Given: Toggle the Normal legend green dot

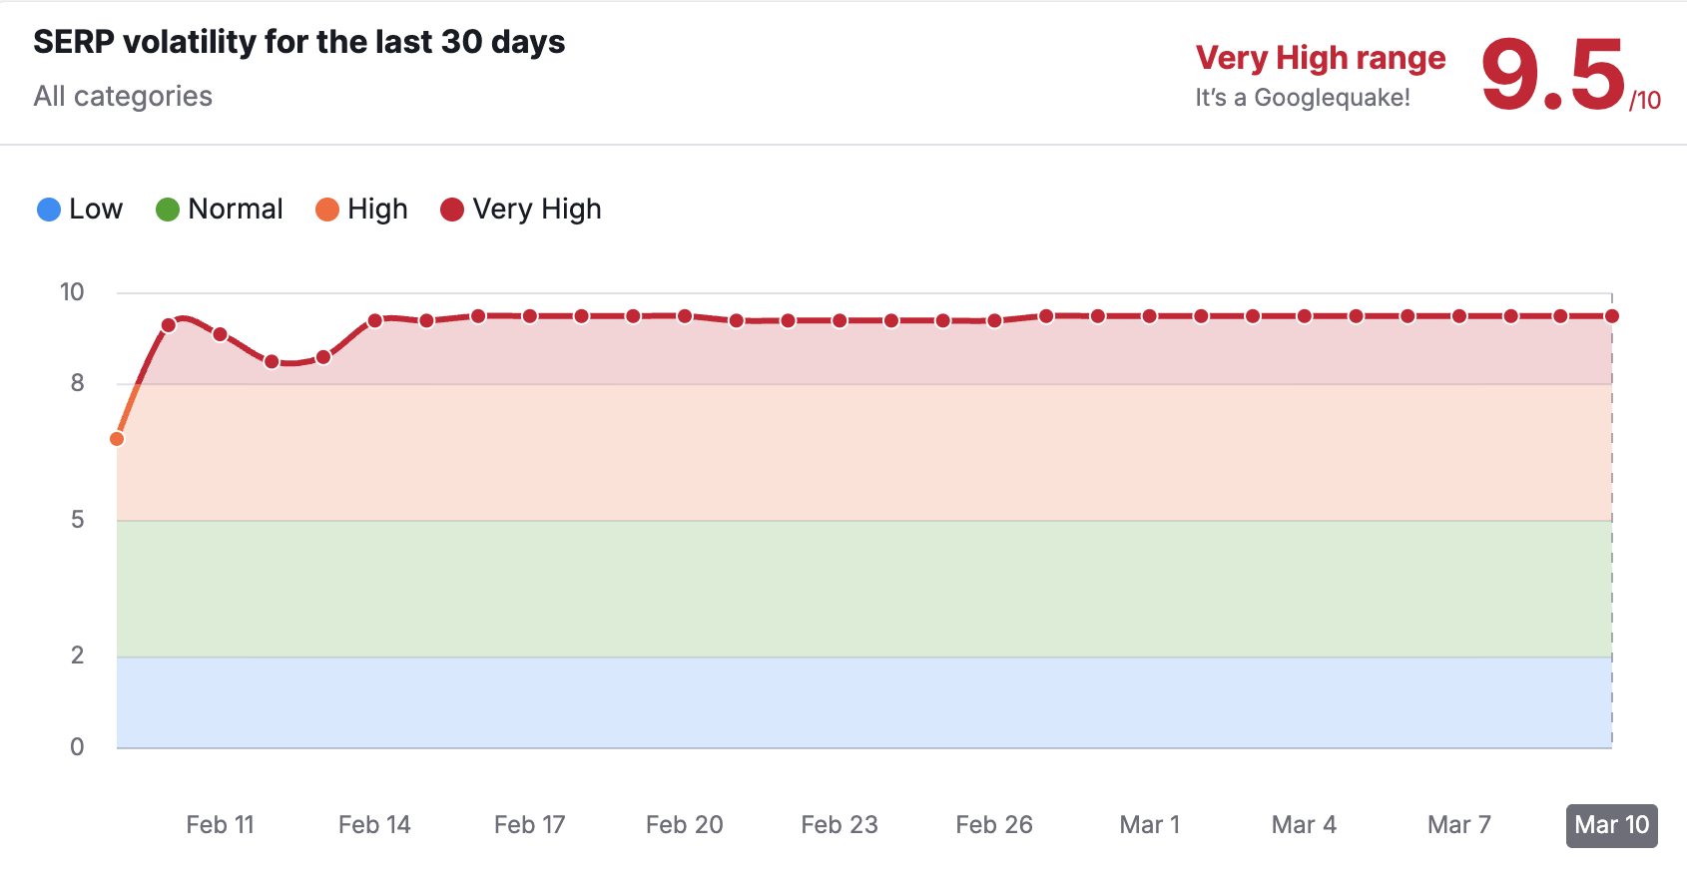Looking at the screenshot, I should click(x=168, y=210).
